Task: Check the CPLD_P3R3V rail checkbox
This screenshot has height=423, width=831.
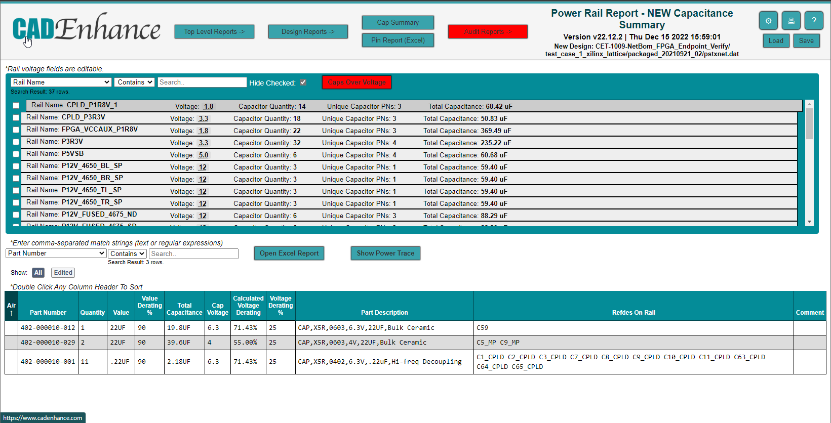Action: (16, 118)
